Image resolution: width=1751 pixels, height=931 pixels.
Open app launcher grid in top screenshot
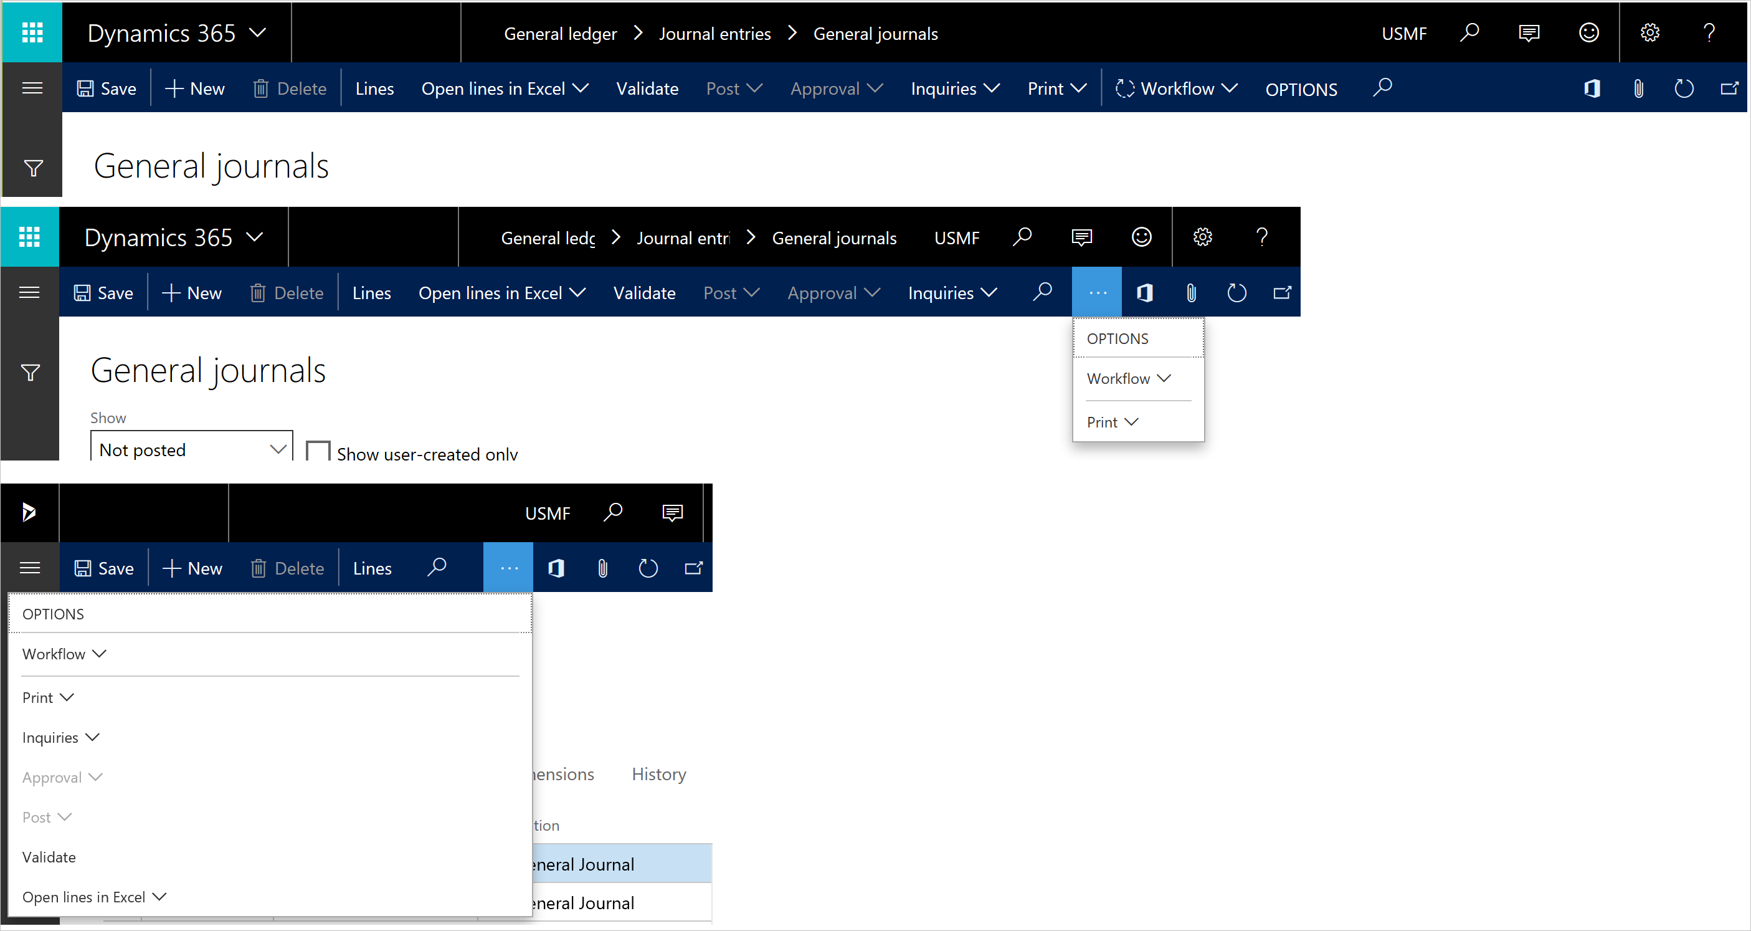tap(32, 32)
